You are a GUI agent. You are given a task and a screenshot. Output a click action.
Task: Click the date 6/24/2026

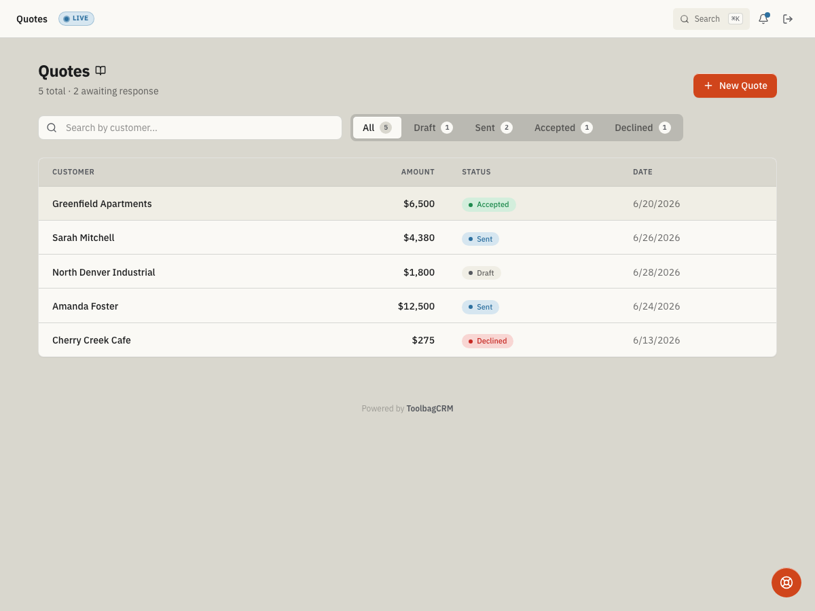[x=656, y=306]
